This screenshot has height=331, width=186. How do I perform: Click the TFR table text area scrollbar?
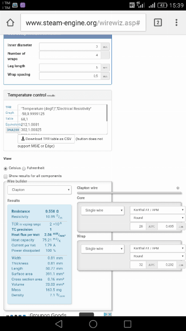click(x=106, y=113)
